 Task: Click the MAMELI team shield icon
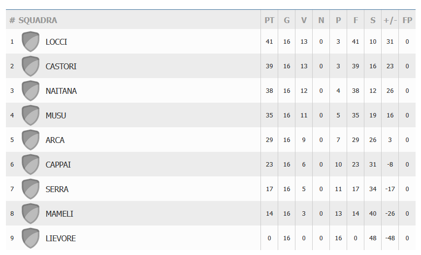(31, 214)
